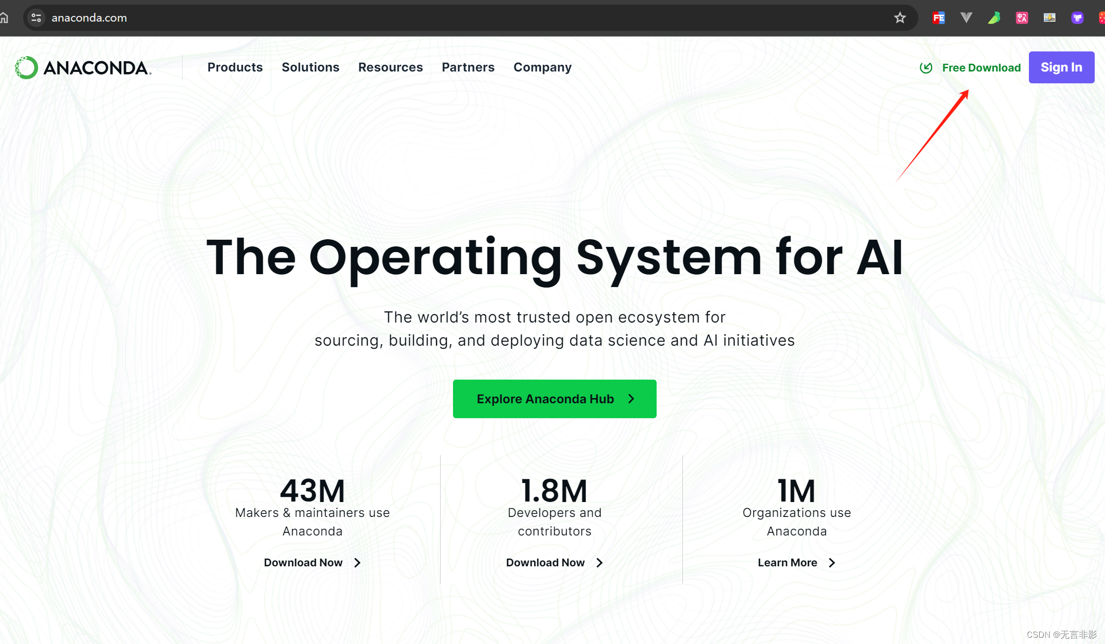Image resolution: width=1105 pixels, height=644 pixels.
Task: Click the Company menu item
Action: click(542, 67)
